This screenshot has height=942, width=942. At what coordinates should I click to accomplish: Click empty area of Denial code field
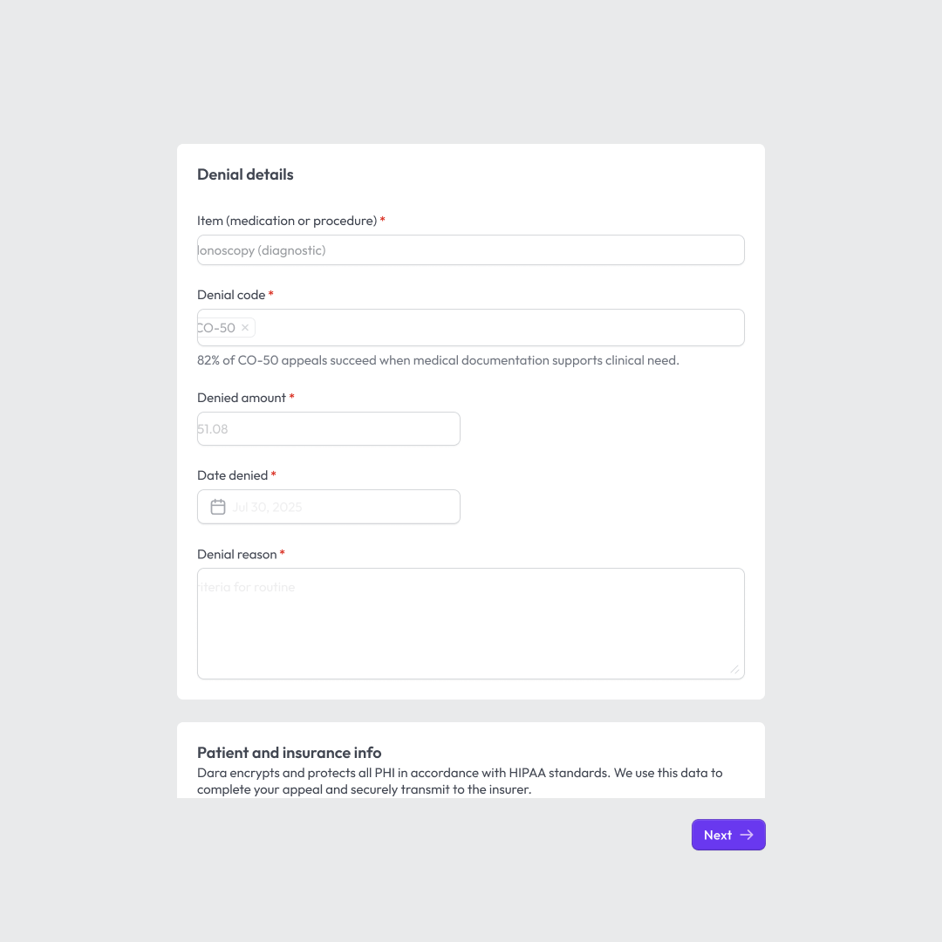point(499,327)
